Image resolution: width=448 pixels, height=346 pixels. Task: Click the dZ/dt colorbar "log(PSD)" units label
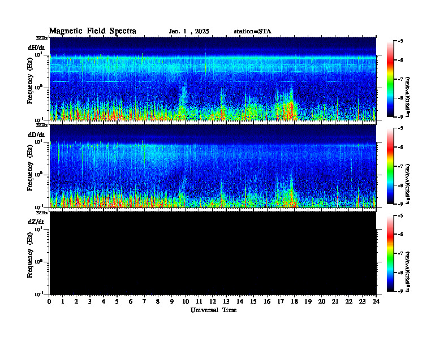point(408,271)
